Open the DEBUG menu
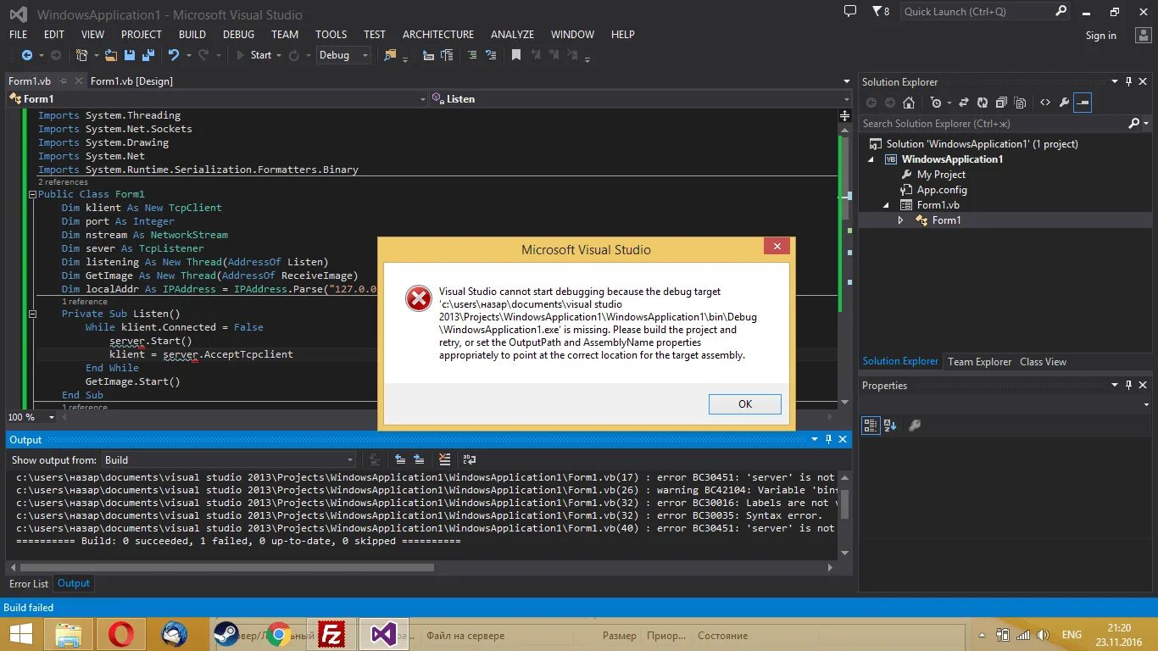Viewport: 1158px width, 651px height. pyautogui.click(x=238, y=35)
